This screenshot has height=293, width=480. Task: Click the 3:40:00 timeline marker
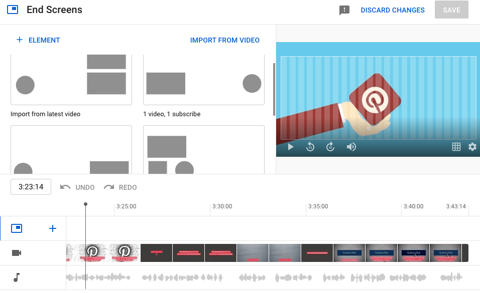tap(413, 206)
